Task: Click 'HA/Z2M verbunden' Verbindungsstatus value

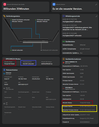Action: click(x=28, y=64)
